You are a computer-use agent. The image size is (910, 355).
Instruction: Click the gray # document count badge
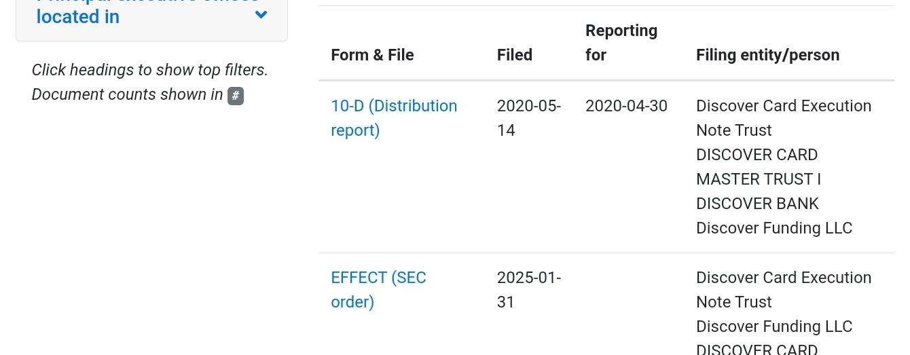(x=236, y=96)
